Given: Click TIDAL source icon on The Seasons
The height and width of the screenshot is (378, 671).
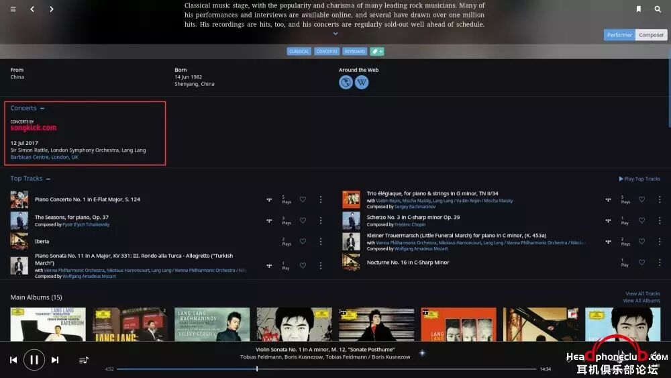Looking at the screenshot, I should point(269,220).
